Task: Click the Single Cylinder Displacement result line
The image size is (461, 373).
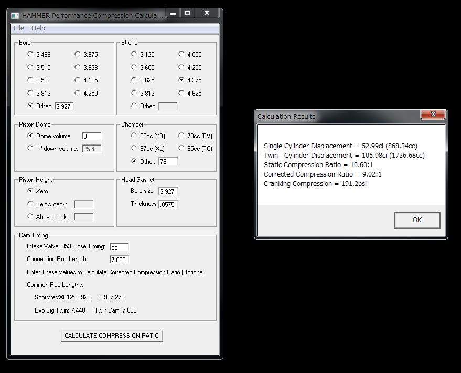Action: click(340, 146)
